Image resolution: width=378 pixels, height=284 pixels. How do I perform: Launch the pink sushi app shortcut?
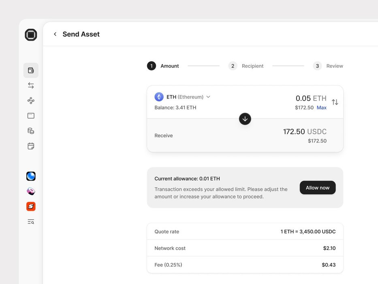(31, 191)
